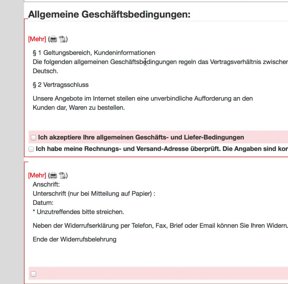Open the PDF icon in the Geschäftsbedingungen section

pyautogui.click(x=62, y=39)
